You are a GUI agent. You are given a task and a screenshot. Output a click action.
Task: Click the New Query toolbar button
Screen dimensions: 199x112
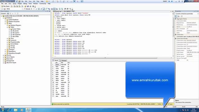pyautogui.click(x=5, y=6)
